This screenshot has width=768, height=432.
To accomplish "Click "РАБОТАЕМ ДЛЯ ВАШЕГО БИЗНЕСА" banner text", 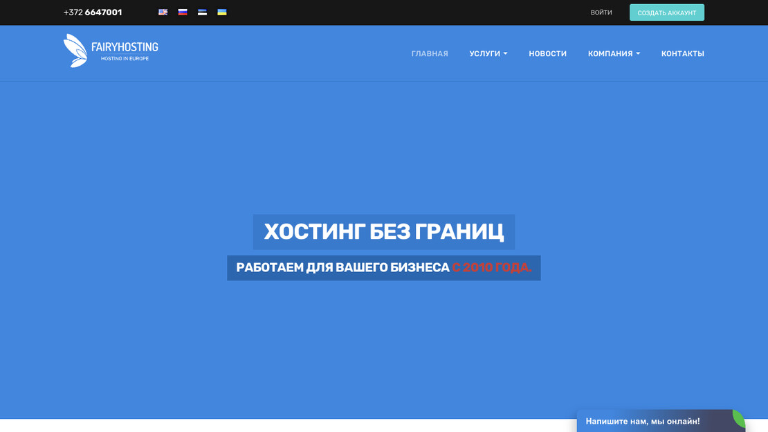I will click(x=342, y=268).
